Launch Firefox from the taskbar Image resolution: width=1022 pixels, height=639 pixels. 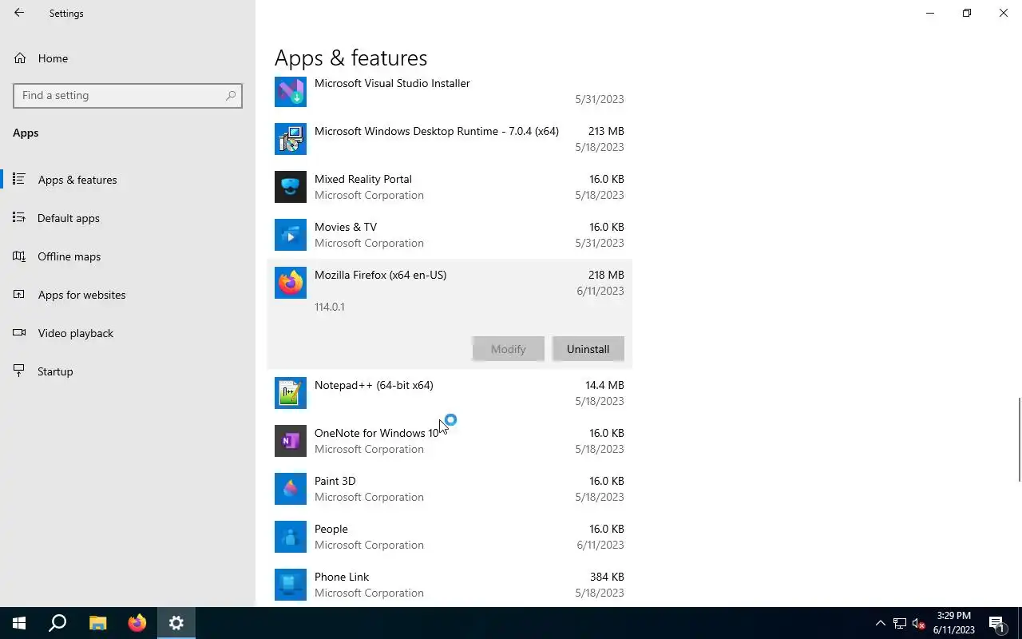tap(137, 623)
